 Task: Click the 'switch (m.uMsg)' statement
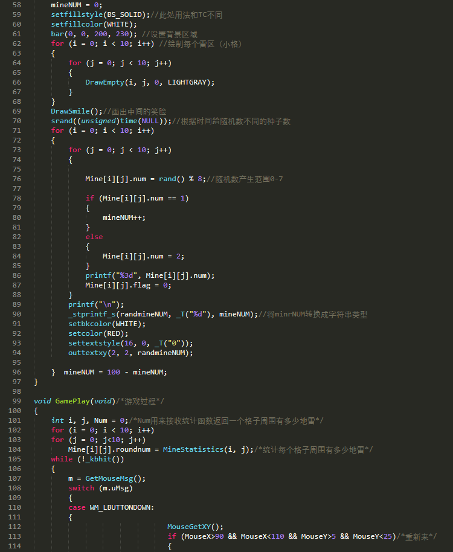click(x=101, y=488)
